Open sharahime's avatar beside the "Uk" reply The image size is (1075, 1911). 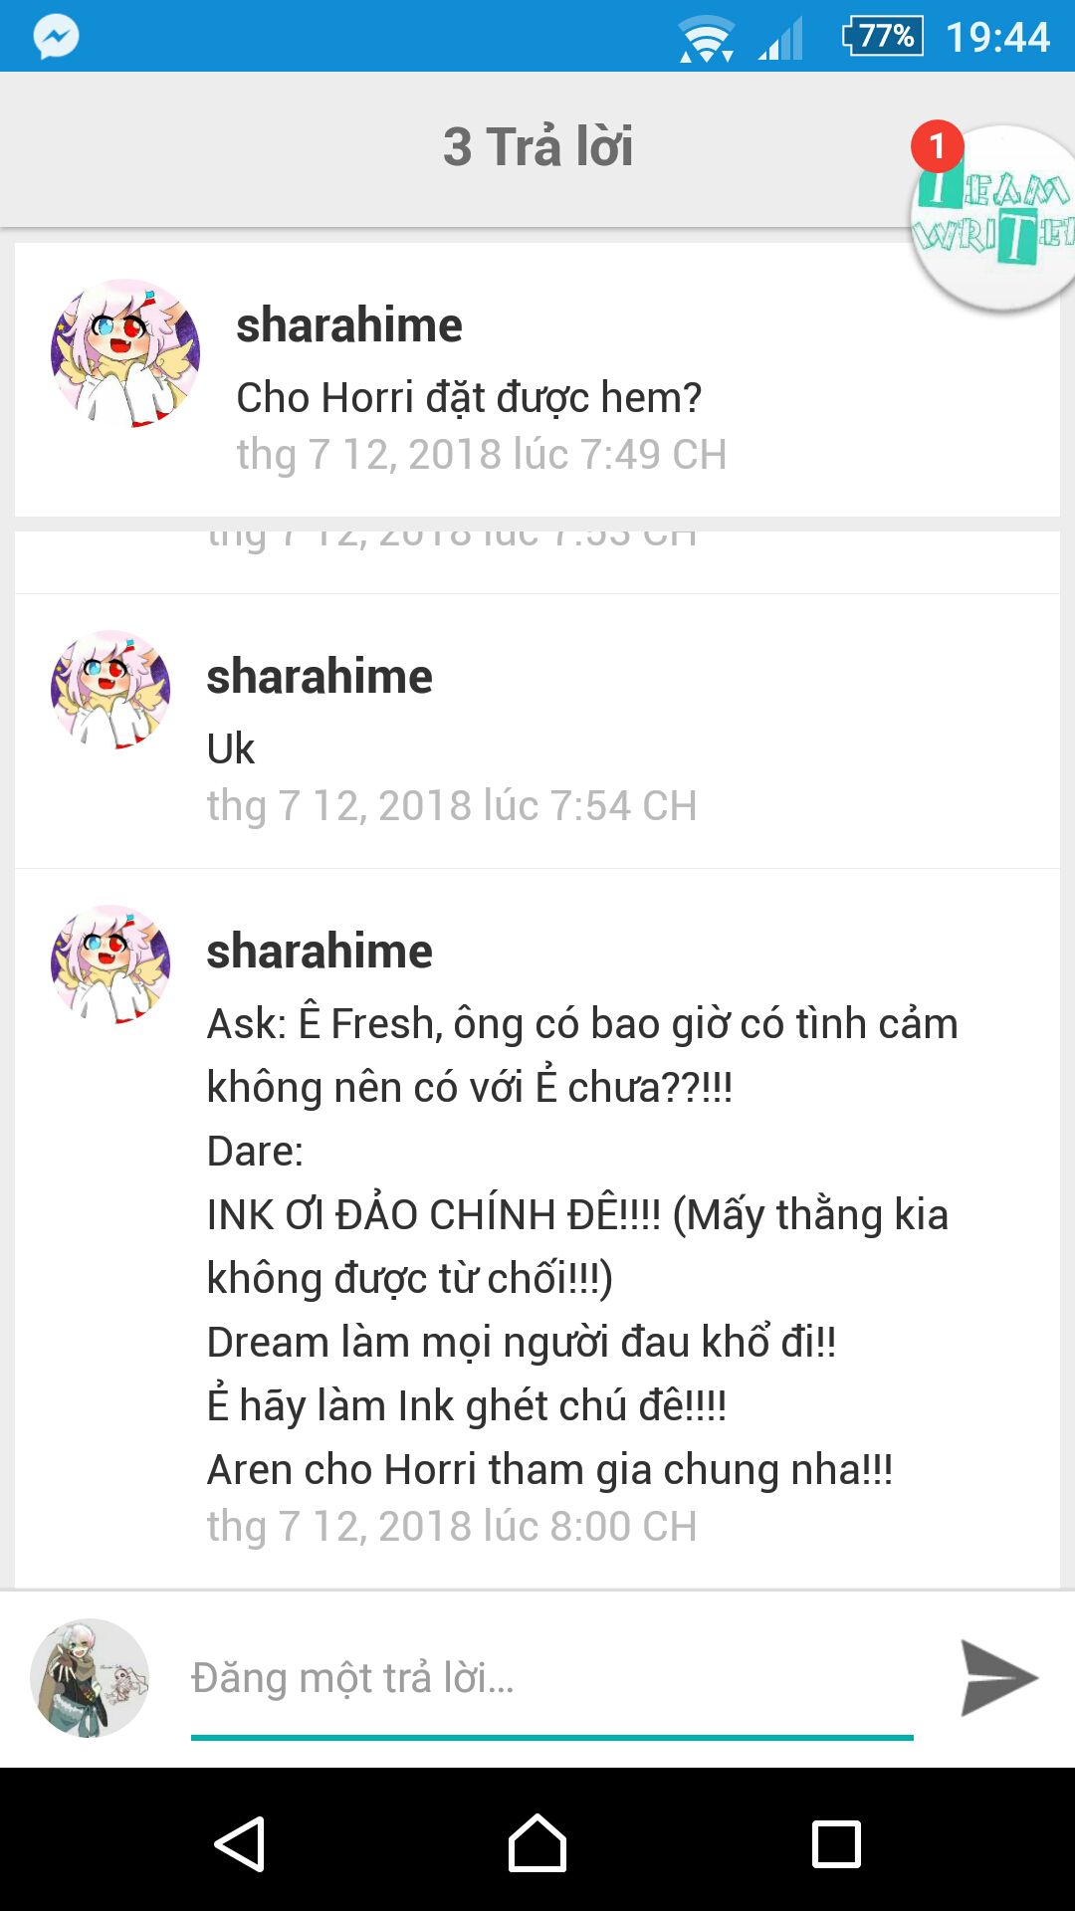110,689
